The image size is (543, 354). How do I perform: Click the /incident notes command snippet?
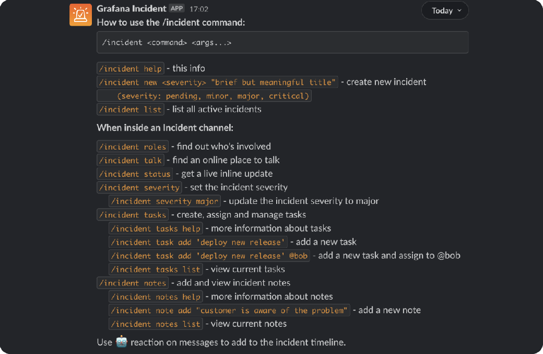[x=132, y=282]
